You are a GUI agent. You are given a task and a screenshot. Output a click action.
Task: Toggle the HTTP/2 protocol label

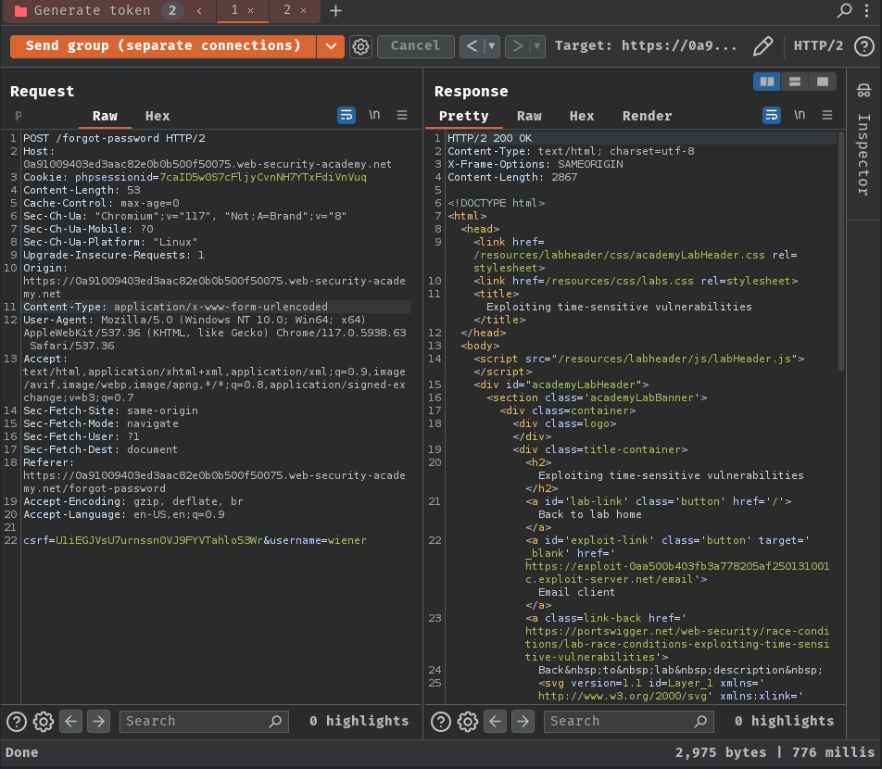coord(818,46)
